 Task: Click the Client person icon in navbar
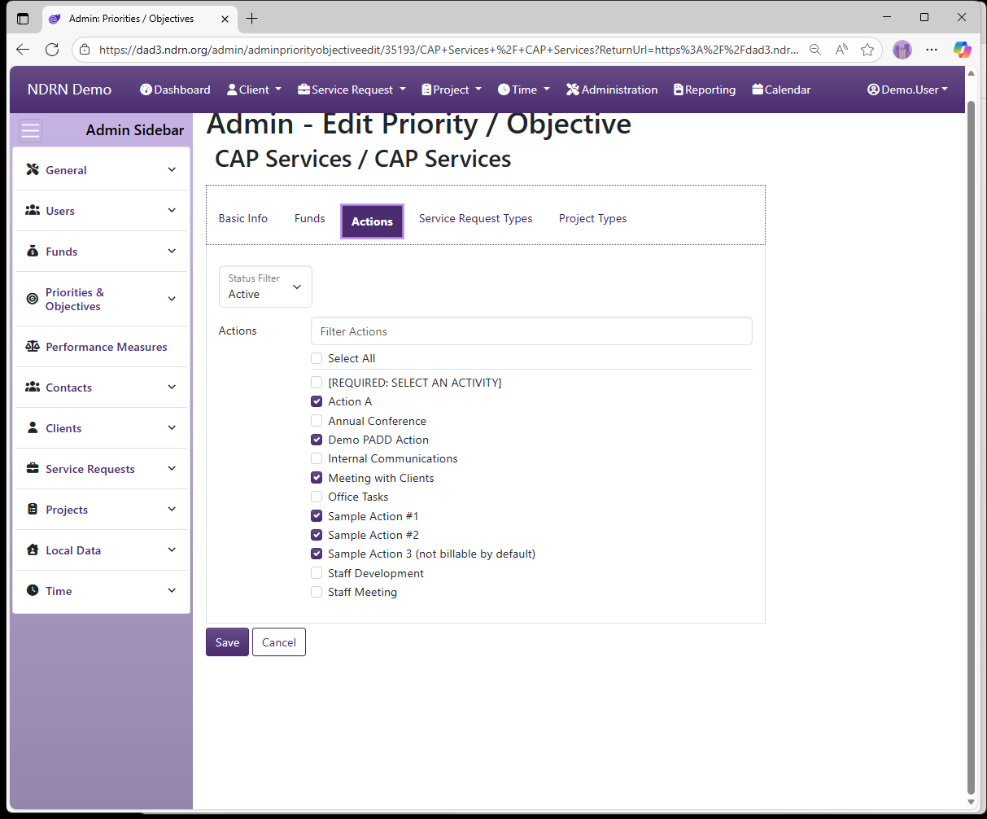[x=232, y=90]
